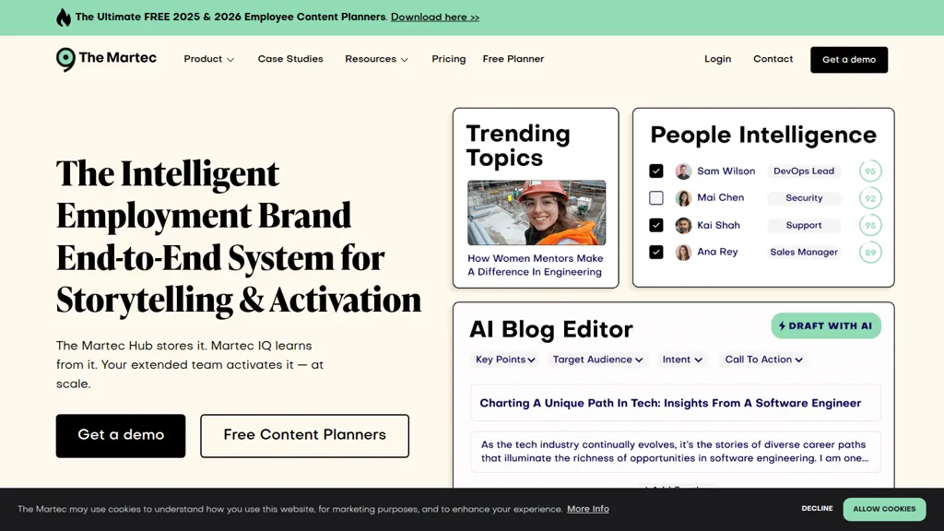Click Sam Wilson's score circle 95
The height and width of the screenshot is (531, 944).
(x=870, y=171)
